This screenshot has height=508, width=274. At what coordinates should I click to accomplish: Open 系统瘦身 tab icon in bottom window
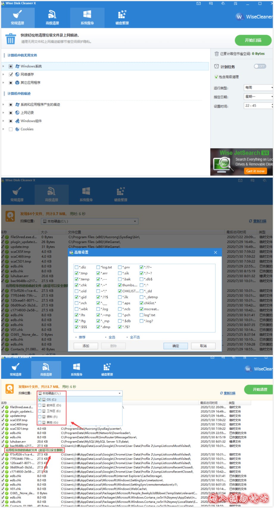pyautogui.click(x=76, y=367)
